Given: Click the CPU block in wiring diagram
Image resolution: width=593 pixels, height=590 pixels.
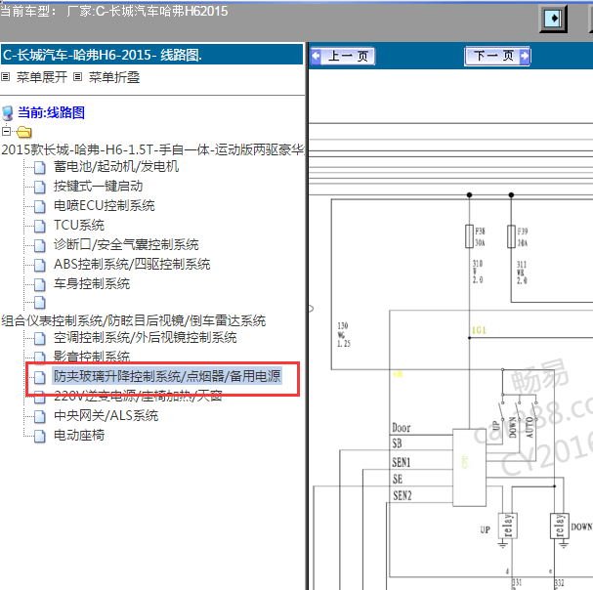Looking at the screenshot, I should 469,467.
